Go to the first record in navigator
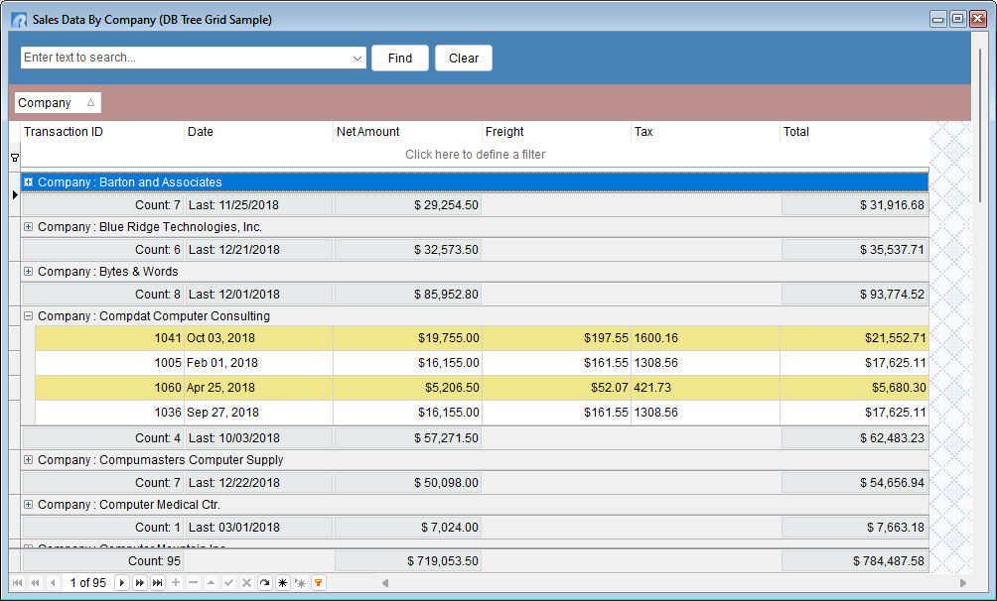The image size is (997, 601). [x=17, y=582]
